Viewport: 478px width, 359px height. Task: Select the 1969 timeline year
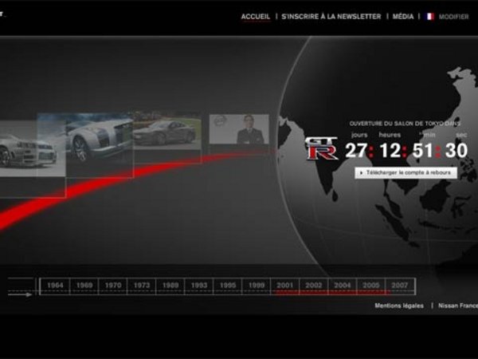pyautogui.click(x=84, y=286)
